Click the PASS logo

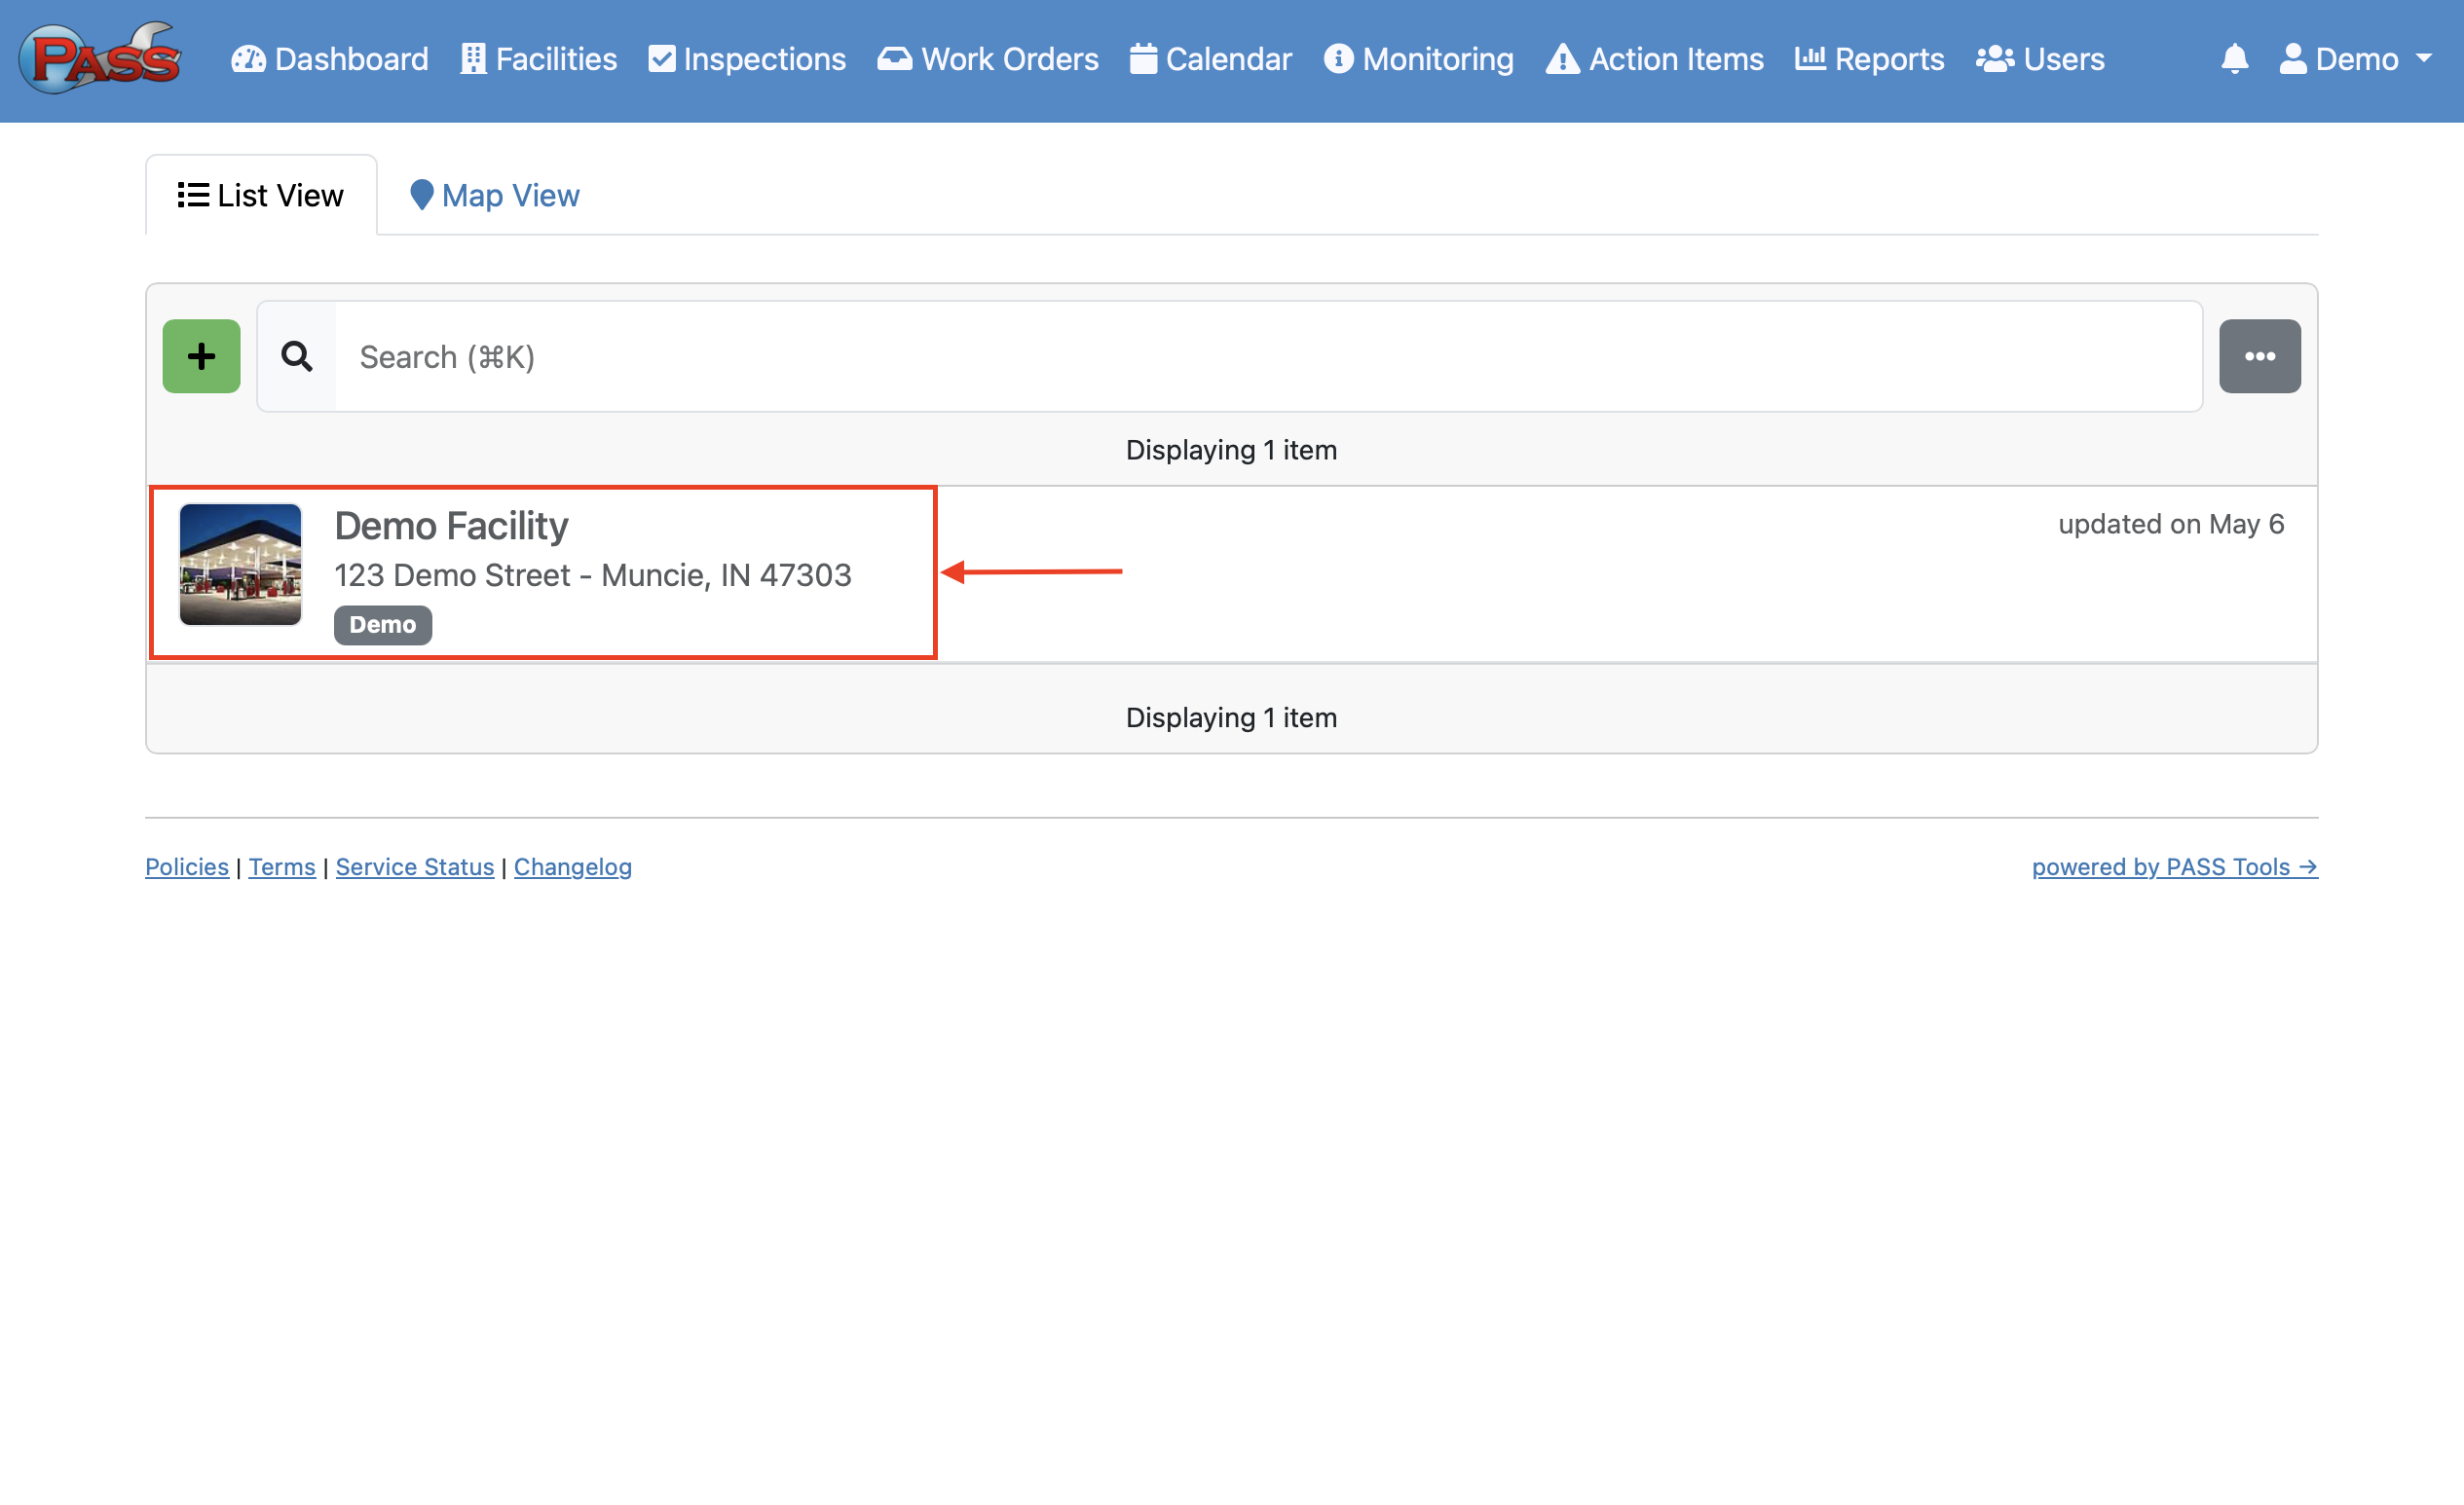coord(100,58)
